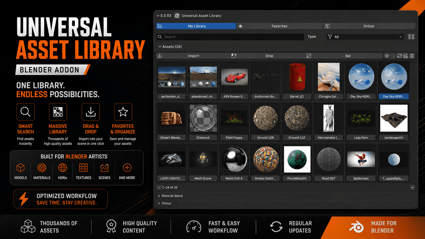The image size is (425, 239).
Task: Click the Smart Search magnifier icon
Action: coord(25,112)
